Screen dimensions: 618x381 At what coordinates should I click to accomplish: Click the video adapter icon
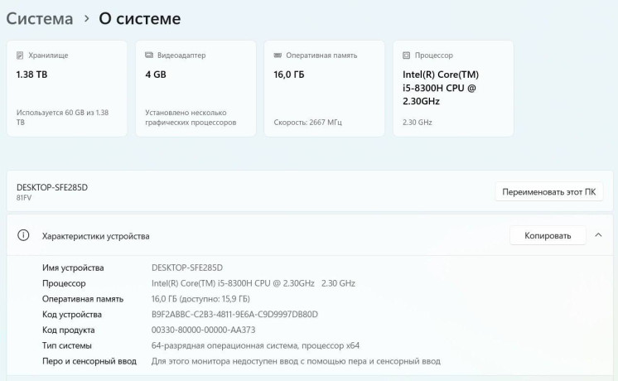[149, 55]
